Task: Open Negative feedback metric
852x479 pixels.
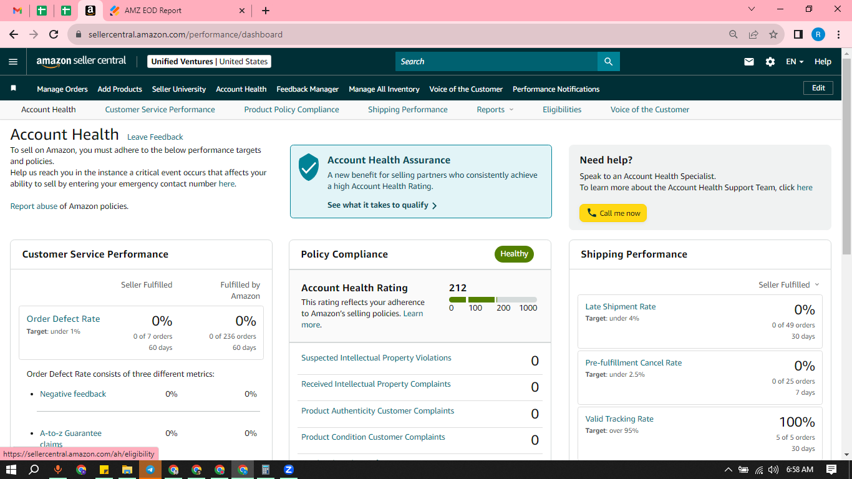Action: coord(73,394)
